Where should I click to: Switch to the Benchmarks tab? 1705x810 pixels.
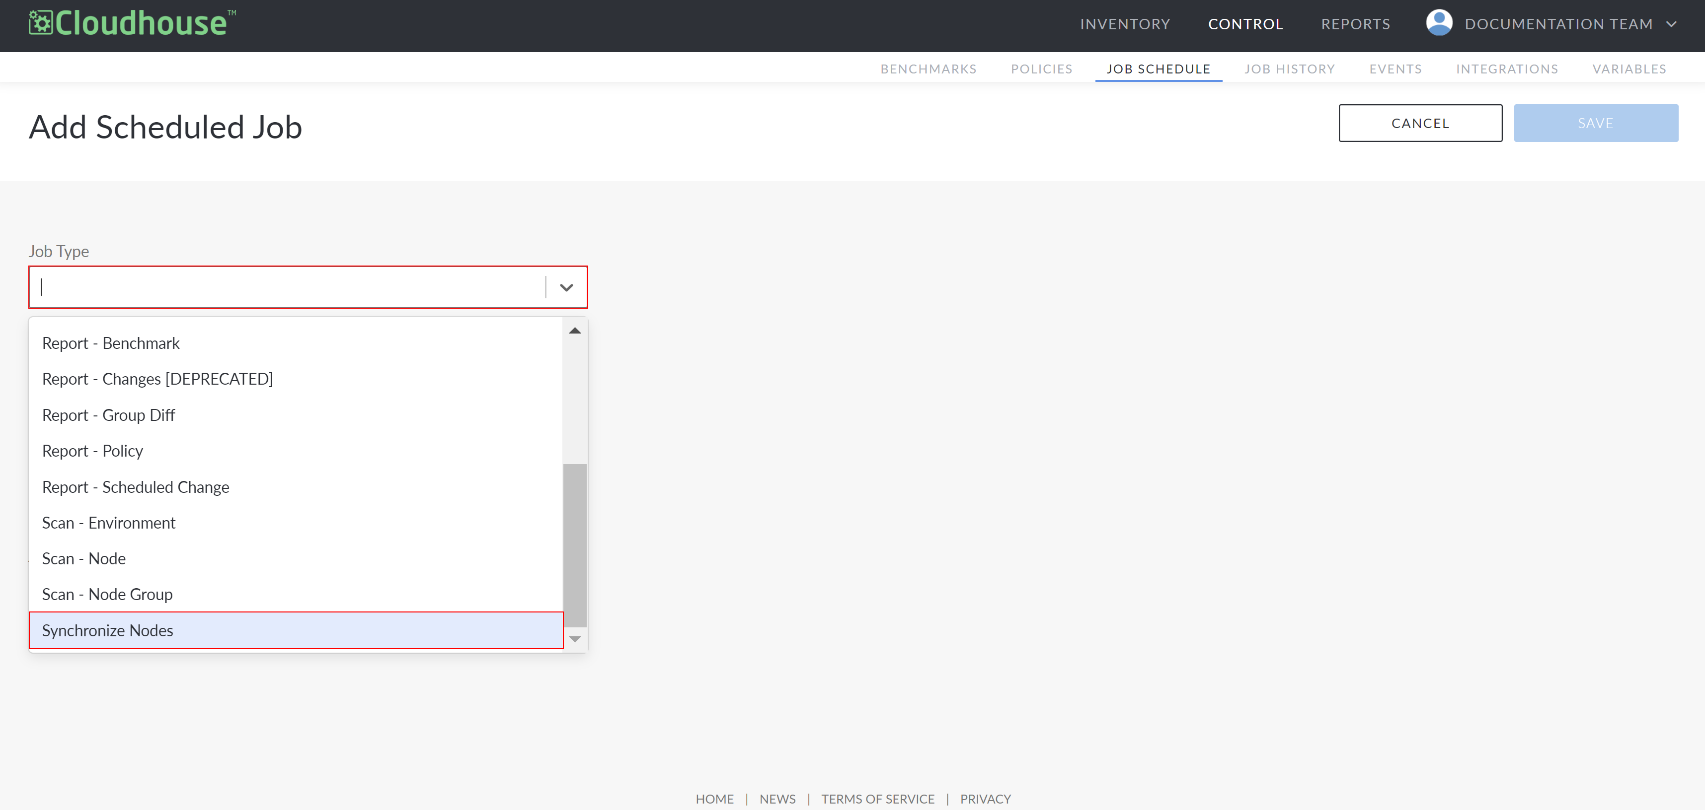[x=928, y=69]
